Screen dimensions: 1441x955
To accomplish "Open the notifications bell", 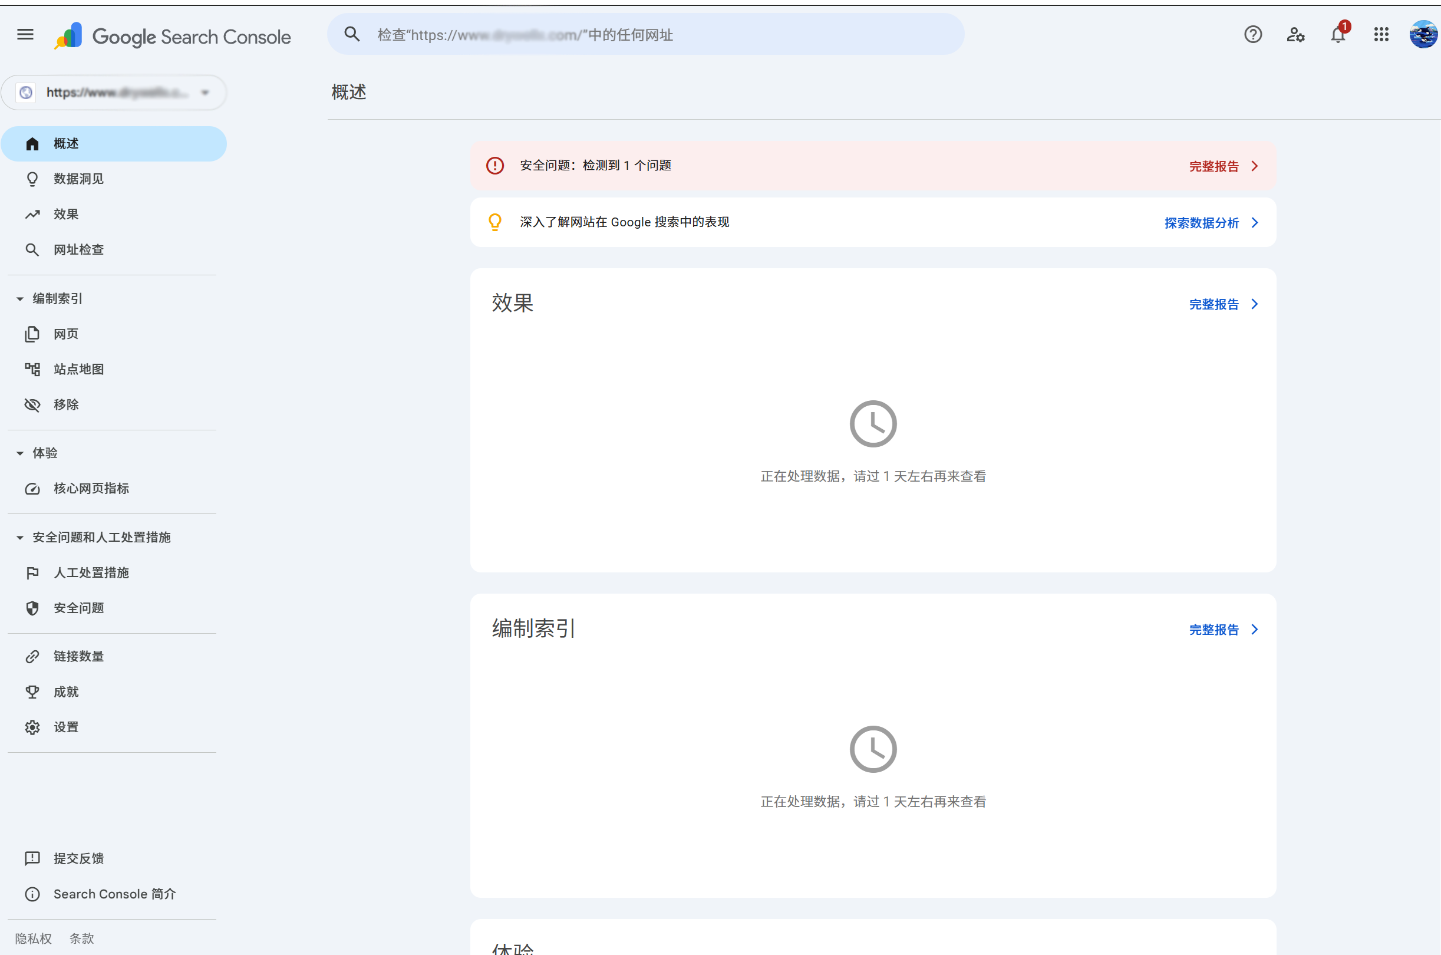I will (1337, 35).
